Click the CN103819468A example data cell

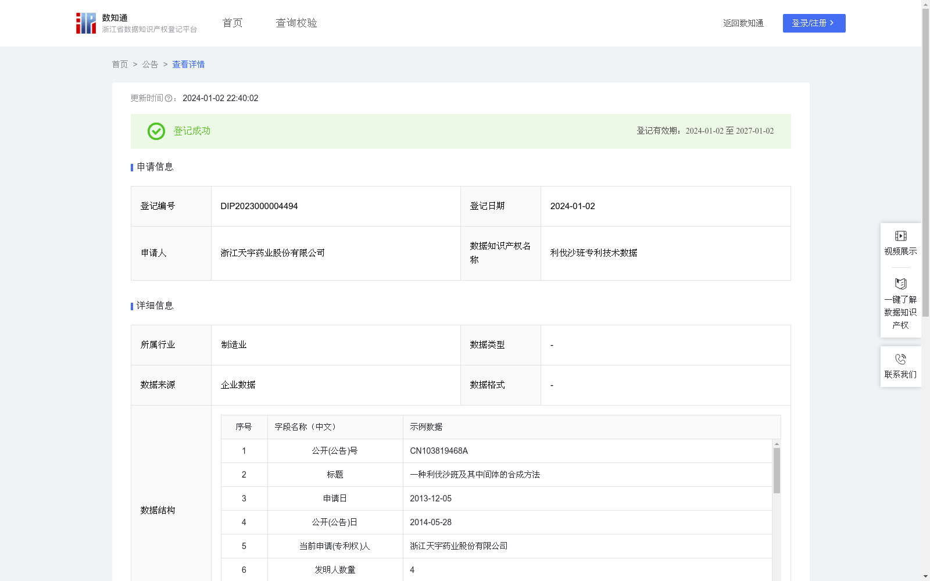pyautogui.click(x=587, y=451)
